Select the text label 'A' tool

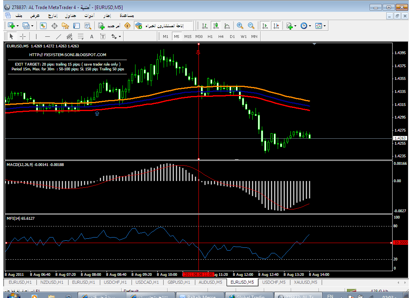coord(92,36)
